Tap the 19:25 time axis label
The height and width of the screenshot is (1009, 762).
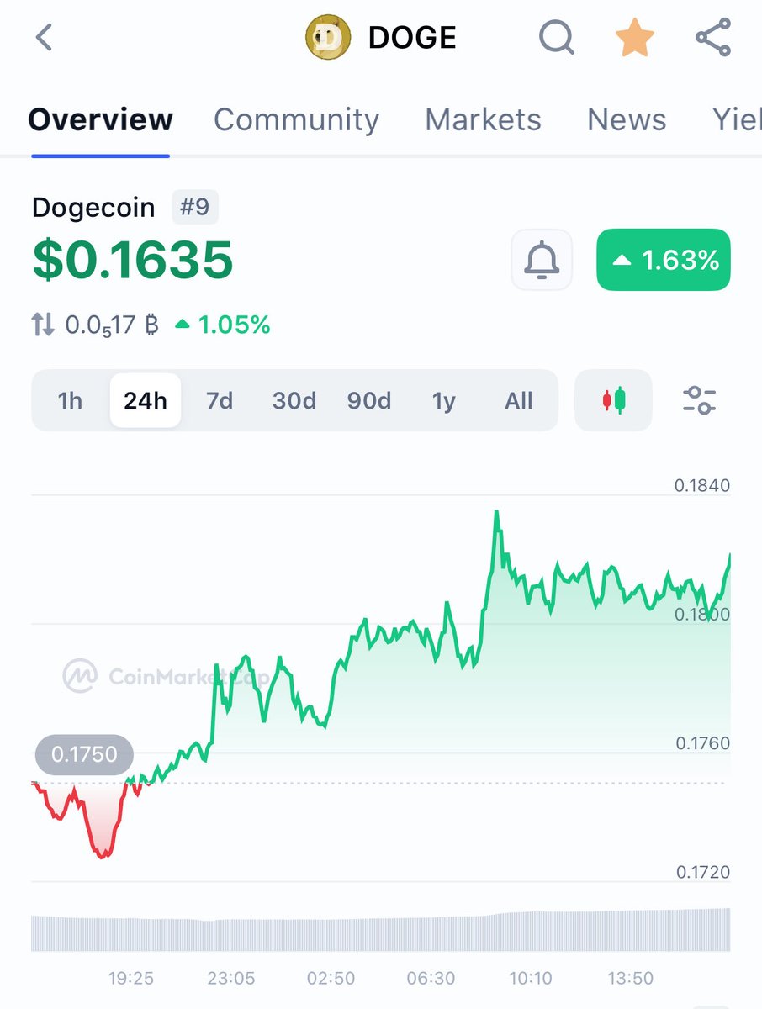[131, 979]
